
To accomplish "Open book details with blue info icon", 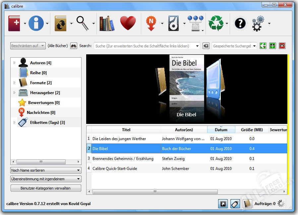I will coord(36,24).
